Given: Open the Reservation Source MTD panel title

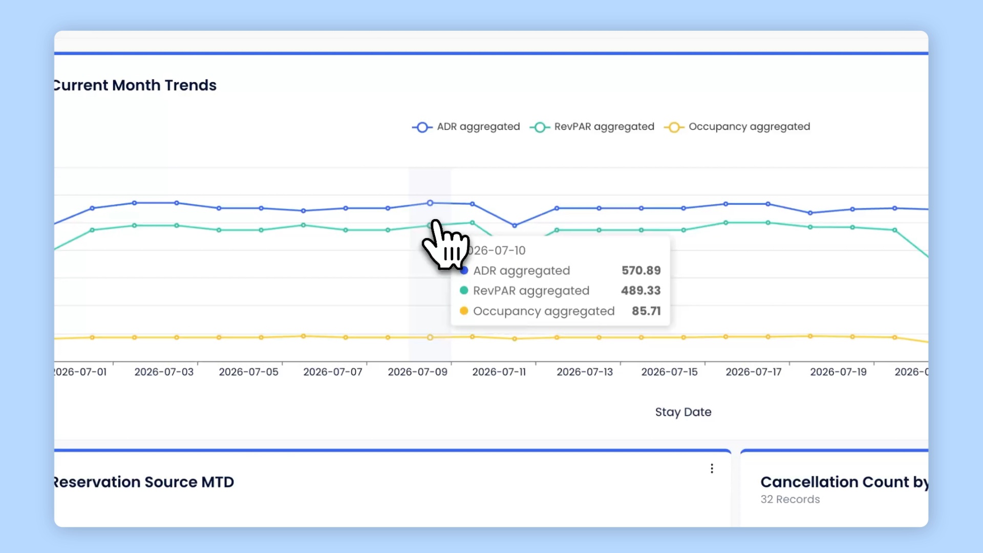Looking at the screenshot, I should coord(144,482).
